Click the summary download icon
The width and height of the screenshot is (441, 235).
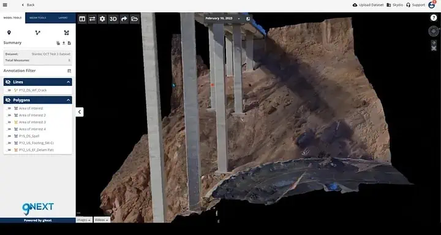pyautogui.click(x=64, y=43)
